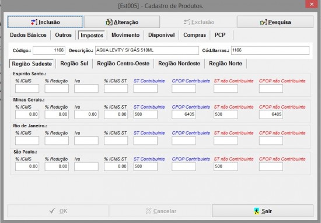The height and width of the screenshot is (223, 321).
Task: Click Rio de Janeiro % ICMS field
Action: point(27,141)
